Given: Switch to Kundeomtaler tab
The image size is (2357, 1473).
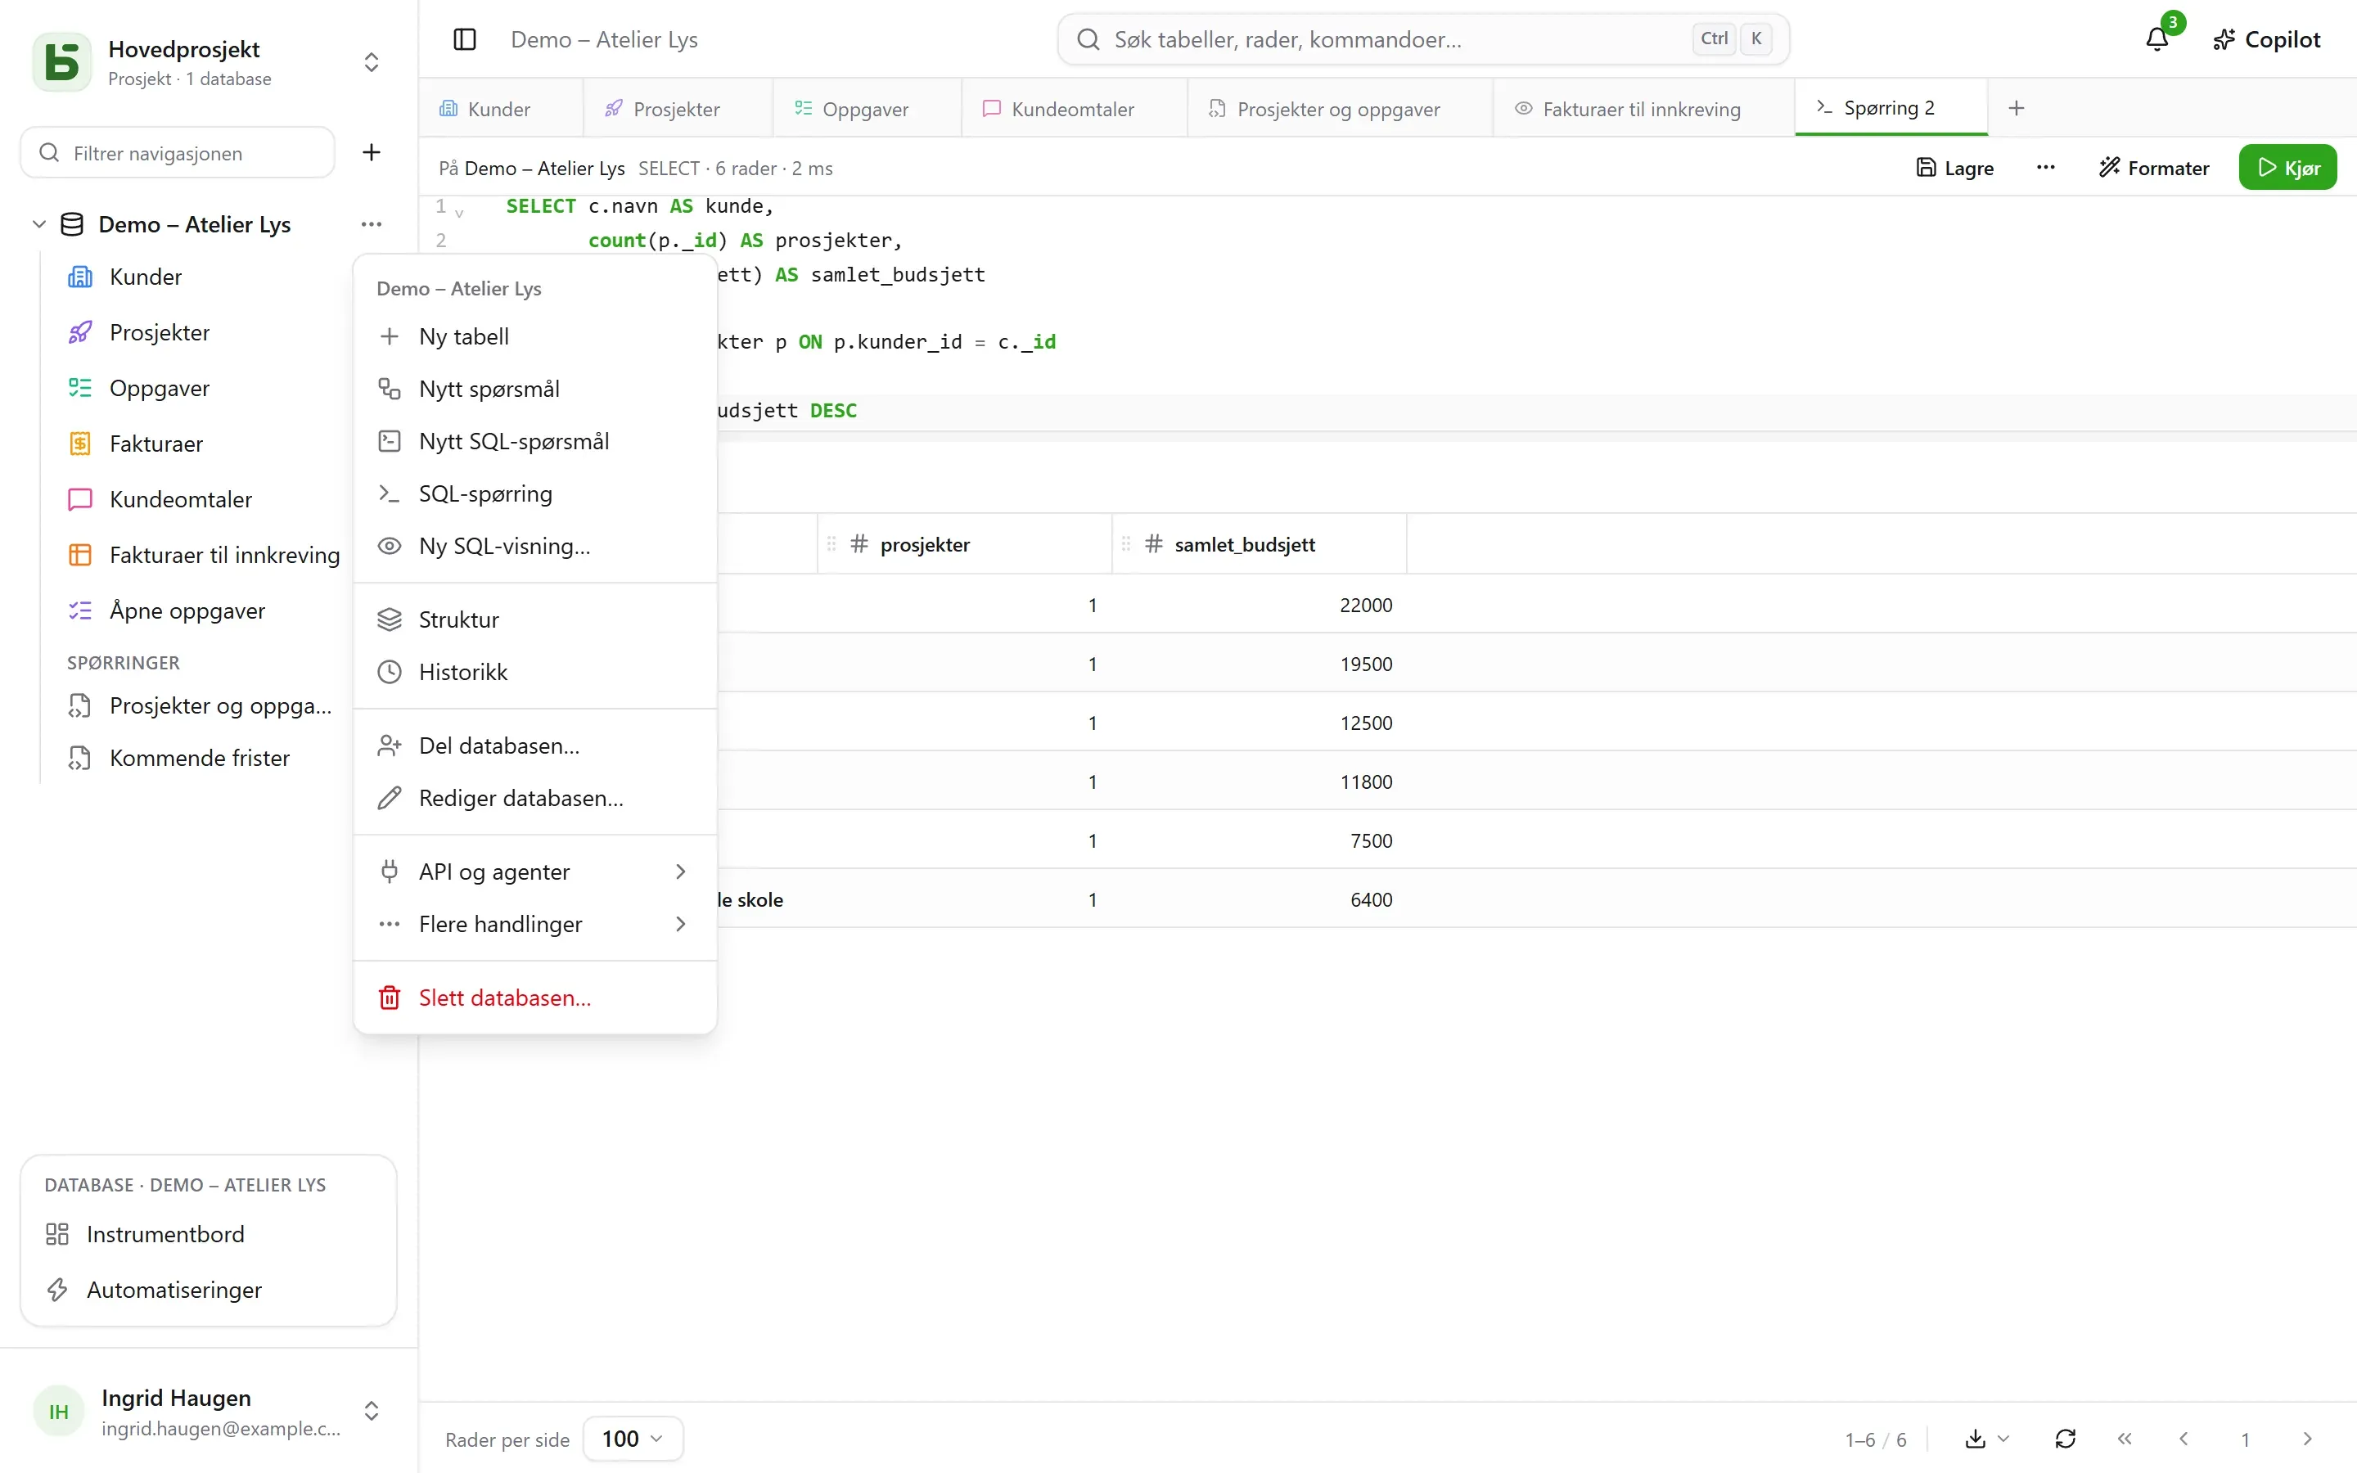Looking at the screenshot, I should coord(1073,108).
